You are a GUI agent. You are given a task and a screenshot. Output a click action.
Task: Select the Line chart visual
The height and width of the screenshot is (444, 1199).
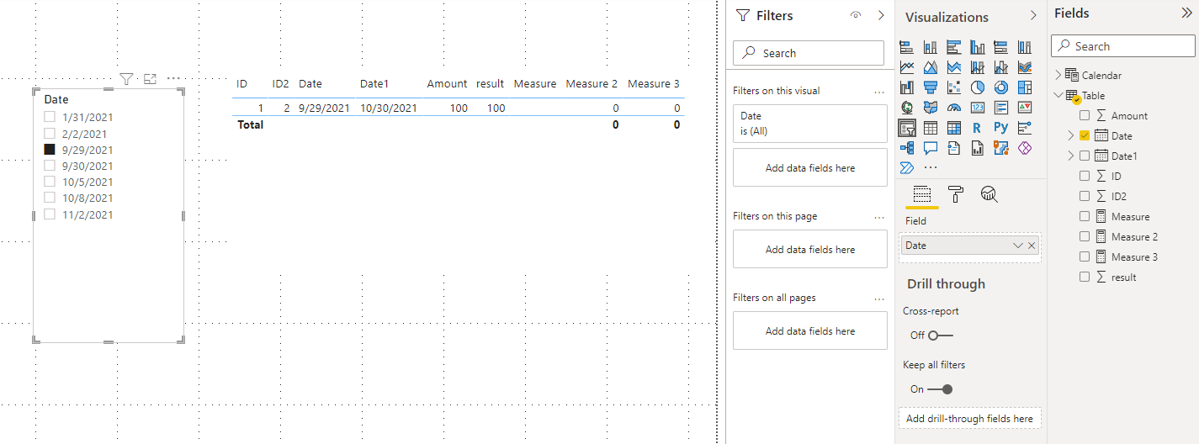point(907,67)
